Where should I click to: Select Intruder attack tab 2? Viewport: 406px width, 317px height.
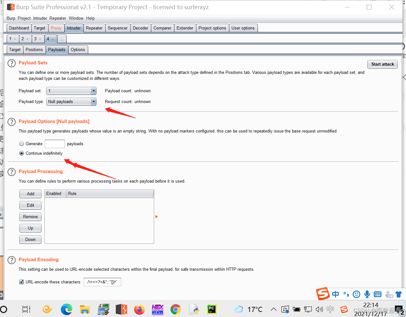[x=25, y=39]
